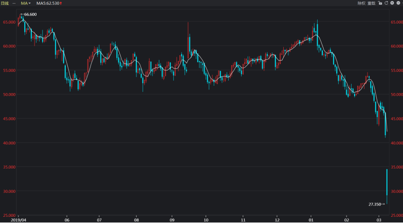Click the 66.600 high price marker
Screen dimensions: 403x223
tap(30, 14)
